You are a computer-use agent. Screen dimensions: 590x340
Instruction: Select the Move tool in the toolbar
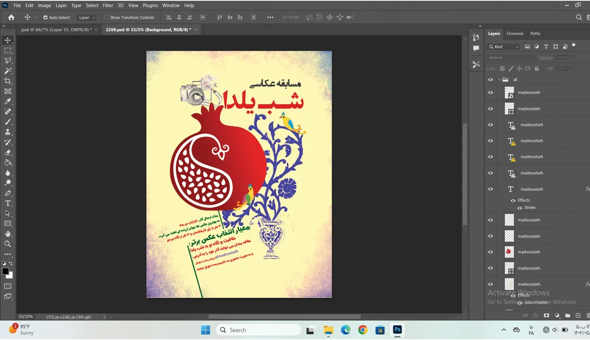click(x=7, y=40)
